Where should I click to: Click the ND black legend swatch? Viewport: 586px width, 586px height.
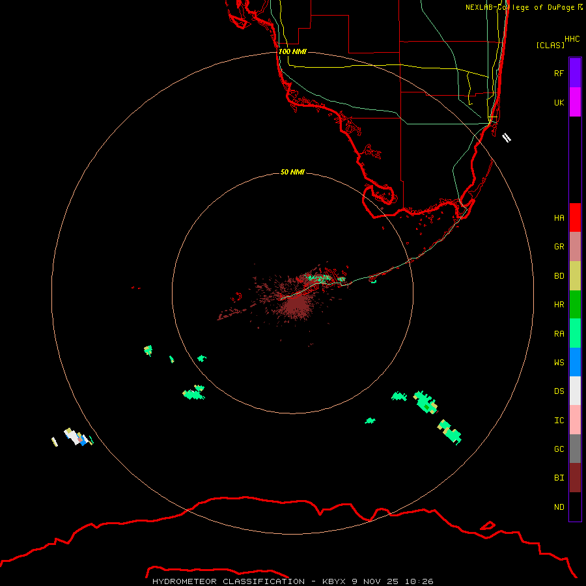point(575,507)
